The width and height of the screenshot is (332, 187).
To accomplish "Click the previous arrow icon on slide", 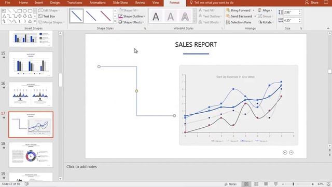I will (x=285, y=152).
